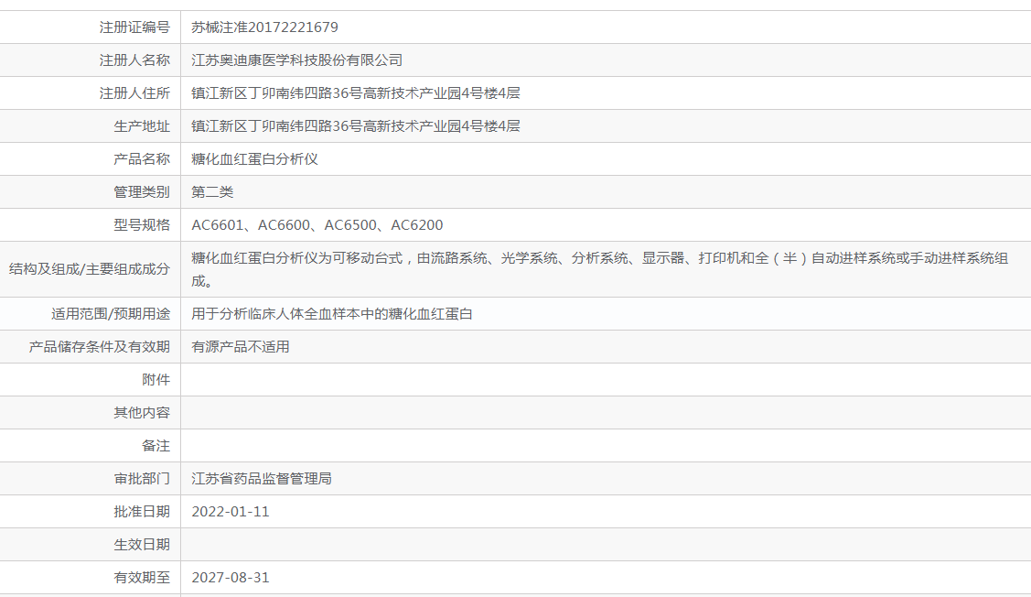Select the 有效期至 label
This screenshot has height=597, width=1031.
pos(142,577)
